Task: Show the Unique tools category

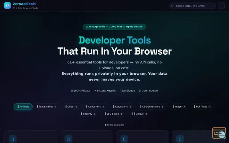Action: 140,114
